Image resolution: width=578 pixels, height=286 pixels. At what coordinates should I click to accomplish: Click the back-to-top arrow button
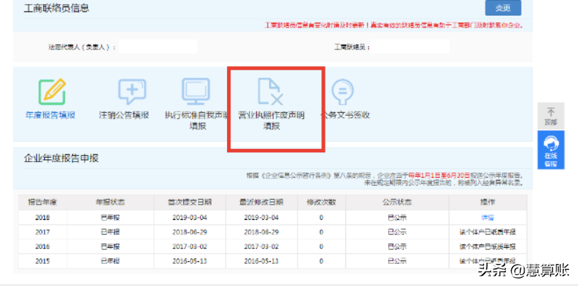[x=550, y=116]
